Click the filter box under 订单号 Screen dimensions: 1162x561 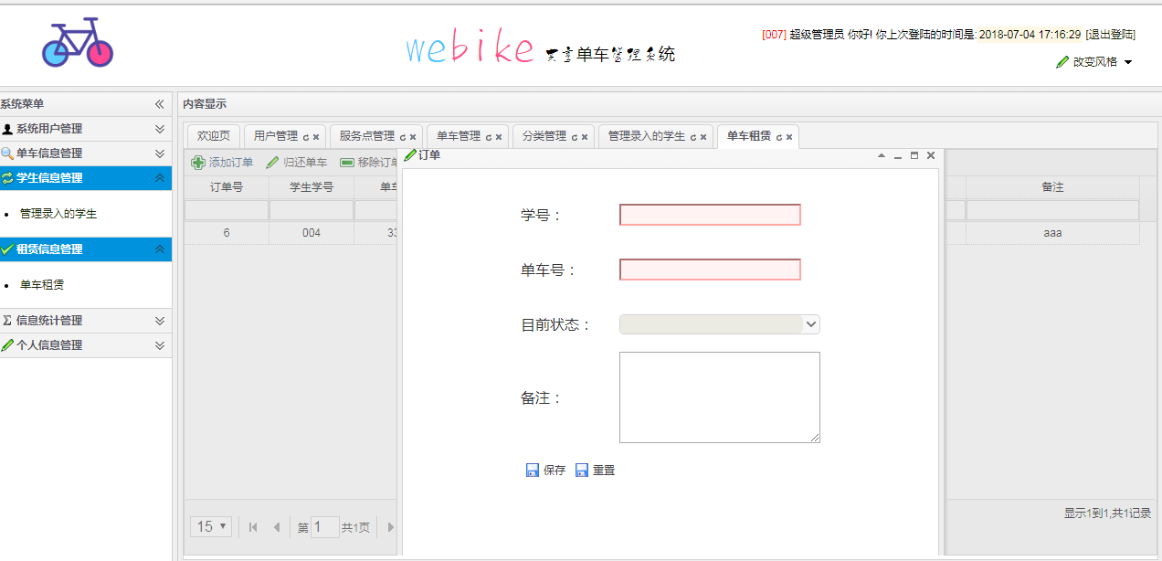coord(227,210)
